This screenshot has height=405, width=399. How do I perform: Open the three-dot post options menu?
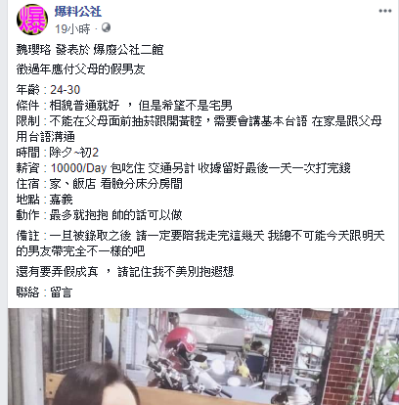[x=385, y=11]
